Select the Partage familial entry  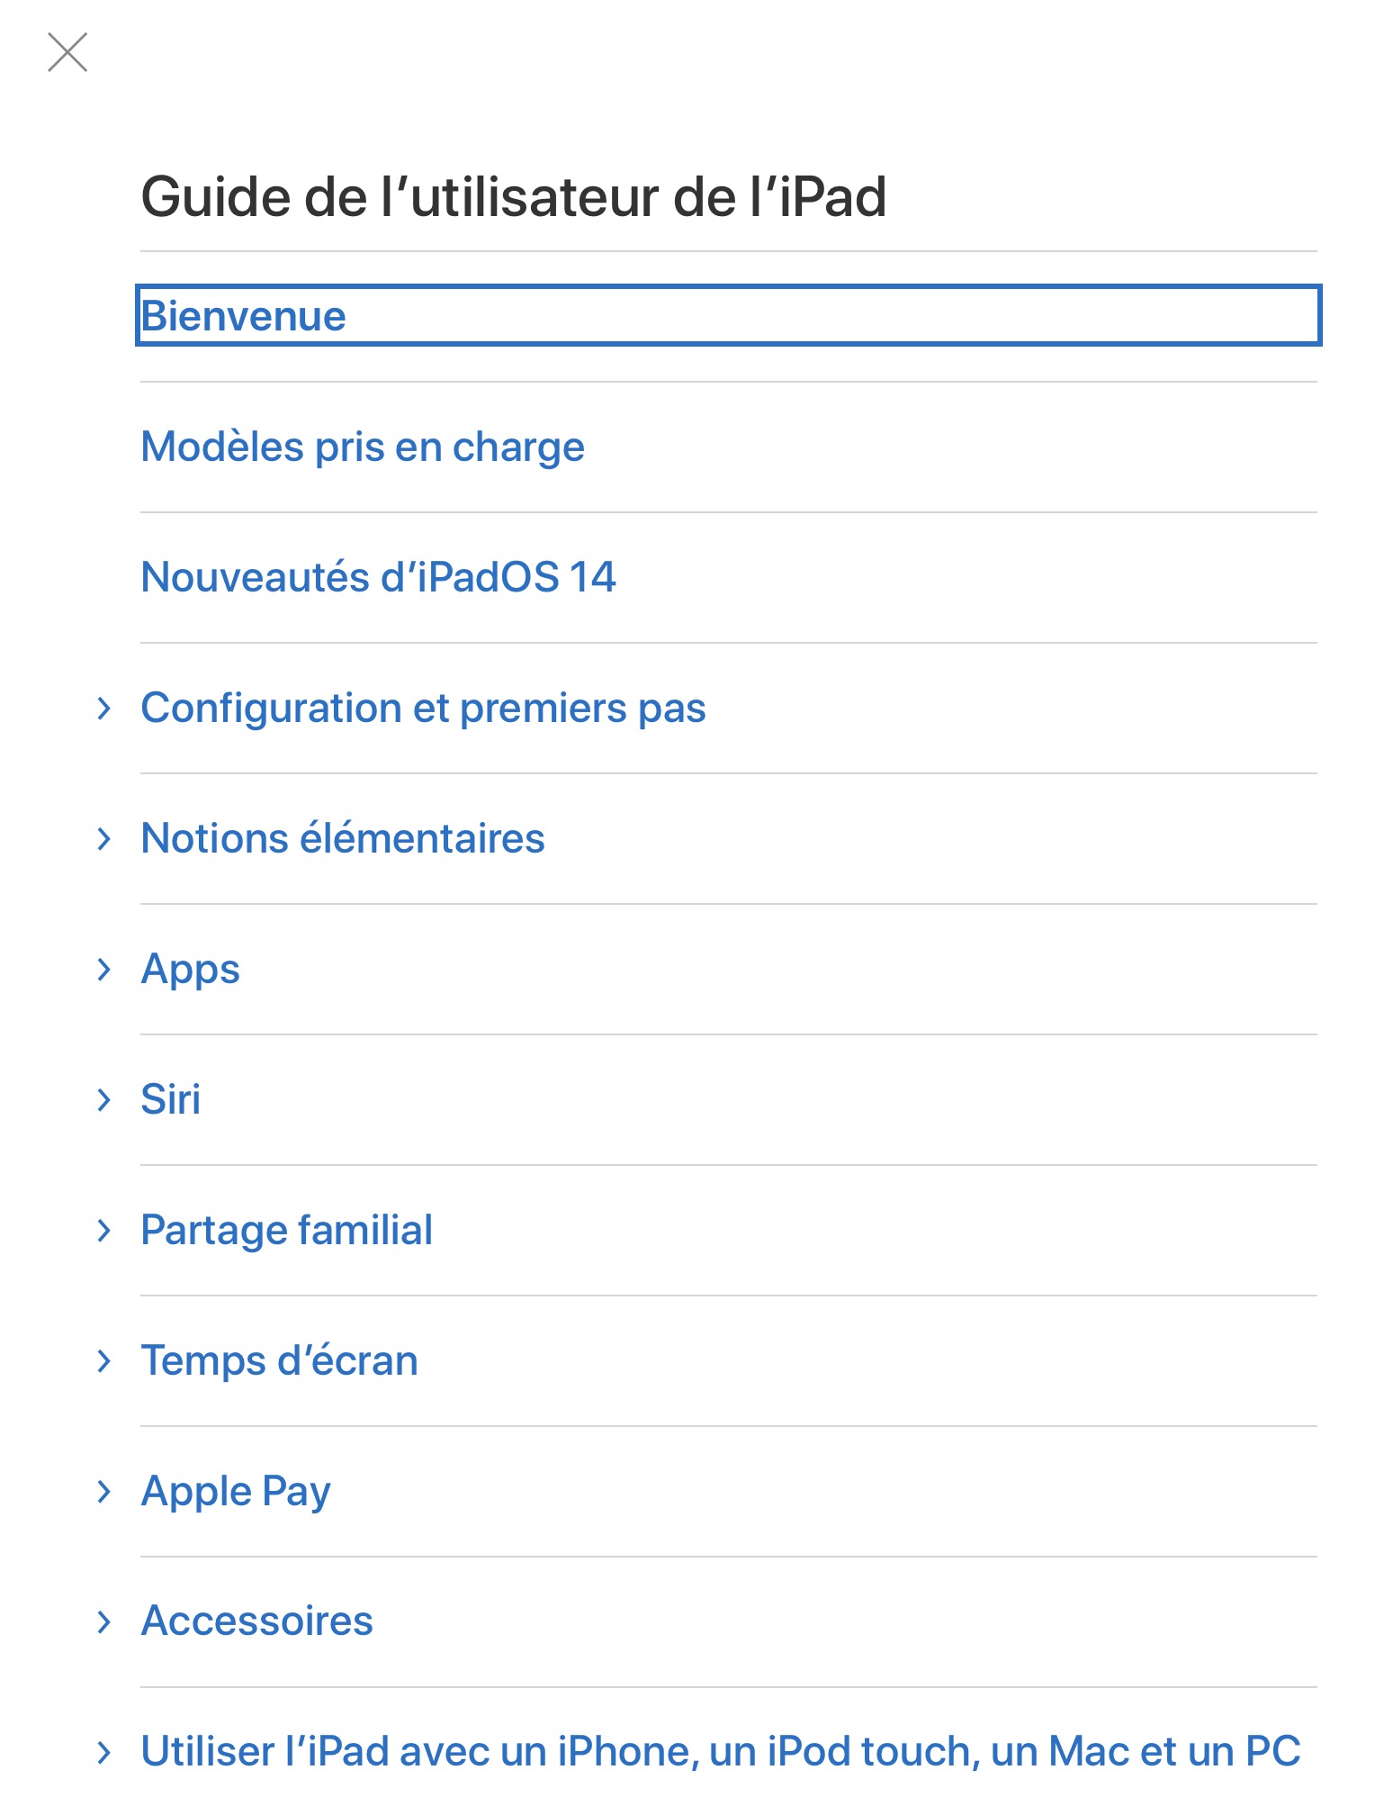(x=286, y=1231)
